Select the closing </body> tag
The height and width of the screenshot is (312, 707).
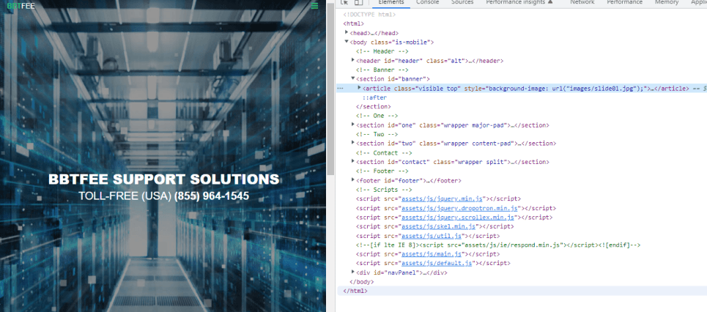click(x=362, y=282)
